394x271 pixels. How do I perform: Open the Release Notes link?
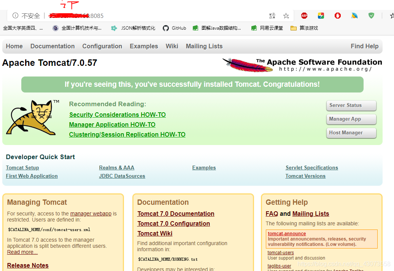[x=28, y=265]
